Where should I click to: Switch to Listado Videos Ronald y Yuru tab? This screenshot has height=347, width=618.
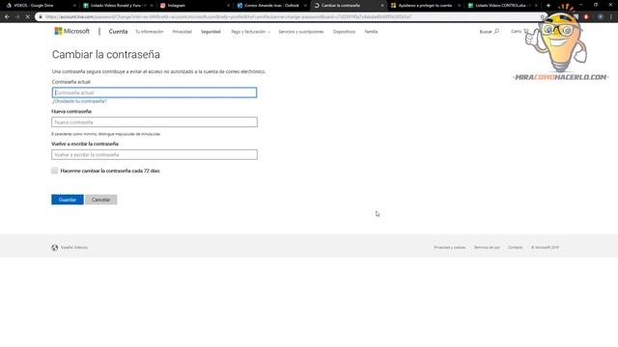[116, 6]
